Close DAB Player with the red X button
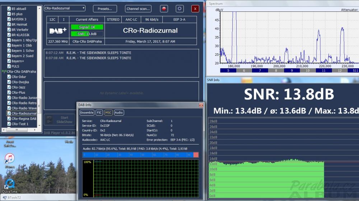 [x=195, y=9]
